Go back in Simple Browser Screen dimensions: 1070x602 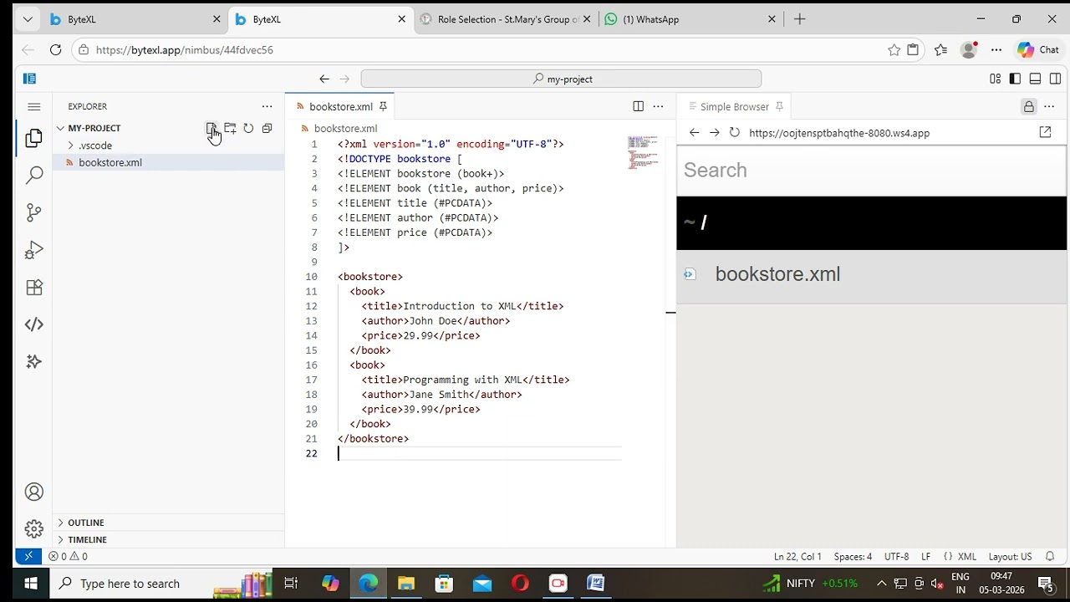[x=694, y=133]
